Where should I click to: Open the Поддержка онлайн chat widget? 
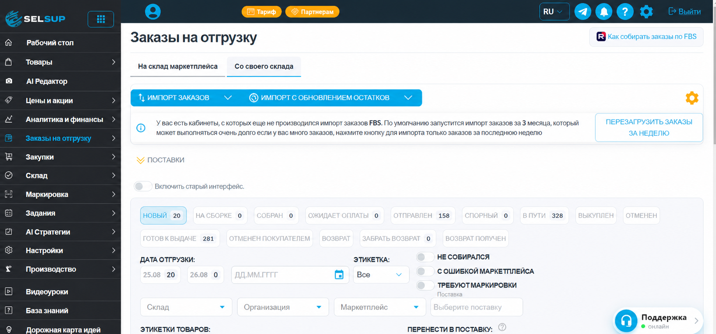point(658,321)
